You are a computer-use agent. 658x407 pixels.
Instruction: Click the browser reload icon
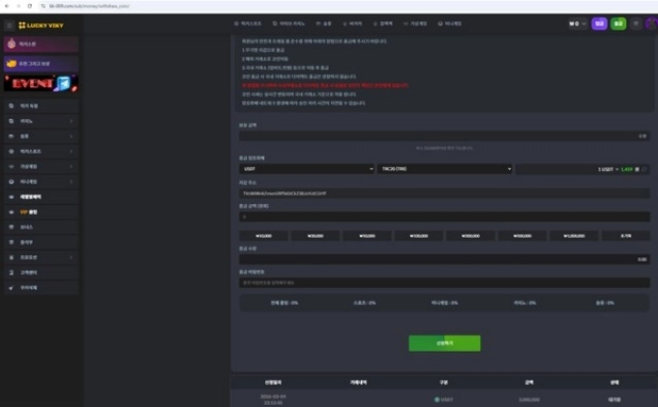[x=27, y=6]
